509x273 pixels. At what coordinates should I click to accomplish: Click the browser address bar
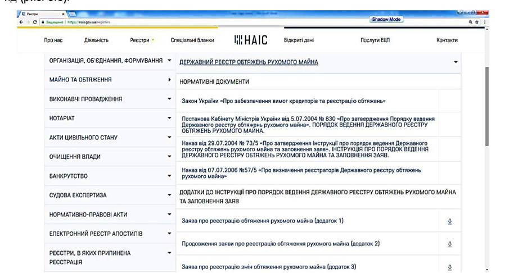253,22
